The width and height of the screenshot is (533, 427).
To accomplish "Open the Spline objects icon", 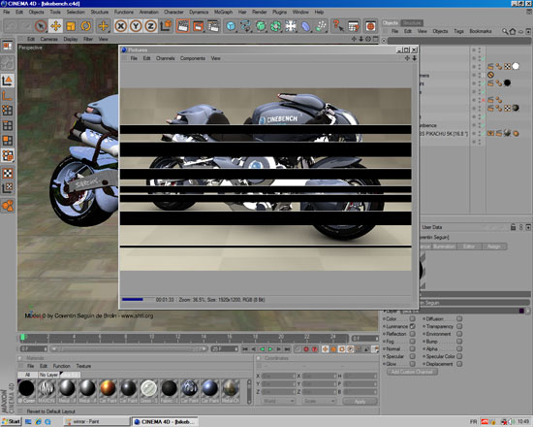I will click(x=245, y=26).
